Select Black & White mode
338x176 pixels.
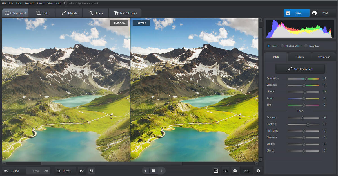click(x=282, y=46)
